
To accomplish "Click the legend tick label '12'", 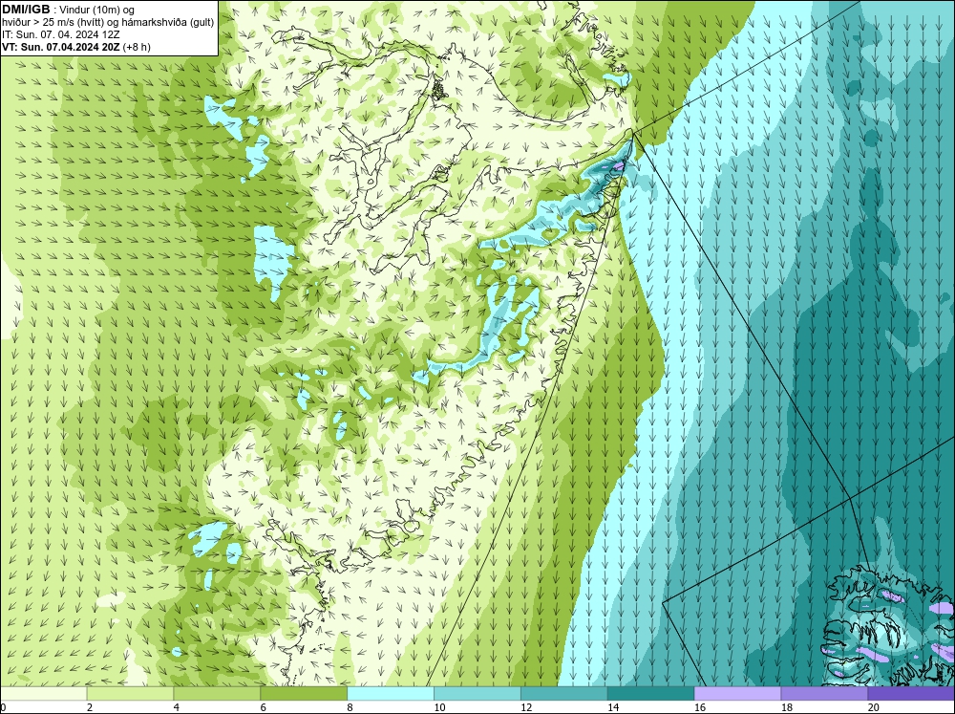I will [526, 707].
